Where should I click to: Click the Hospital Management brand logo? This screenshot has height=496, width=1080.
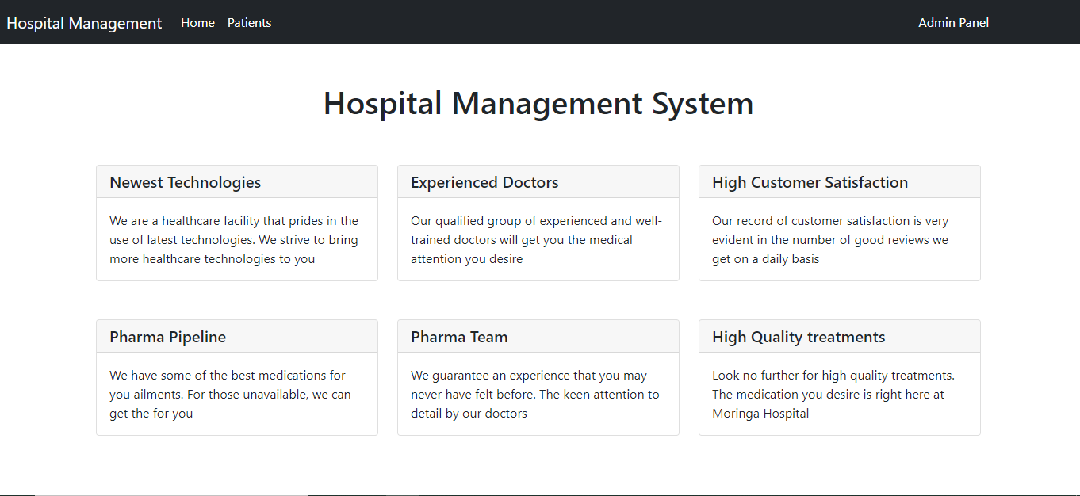[84, 22]
